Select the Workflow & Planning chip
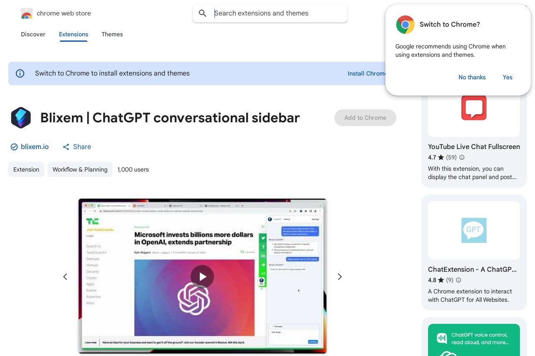 (x=80, y=169)
